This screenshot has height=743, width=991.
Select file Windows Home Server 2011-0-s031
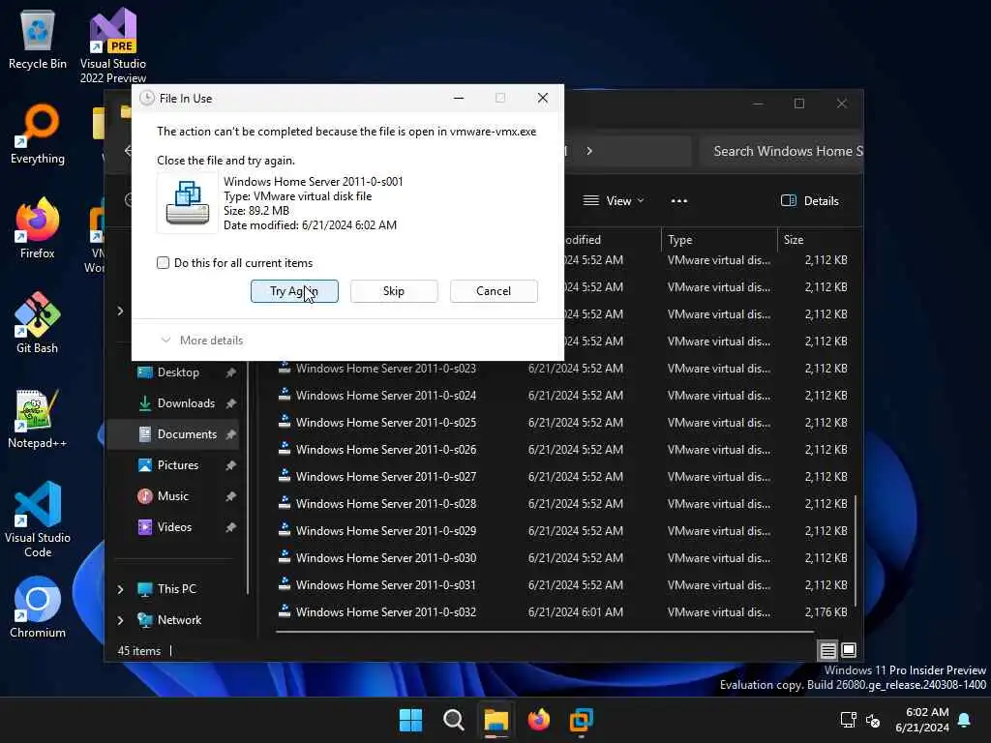tap(386, 585)
